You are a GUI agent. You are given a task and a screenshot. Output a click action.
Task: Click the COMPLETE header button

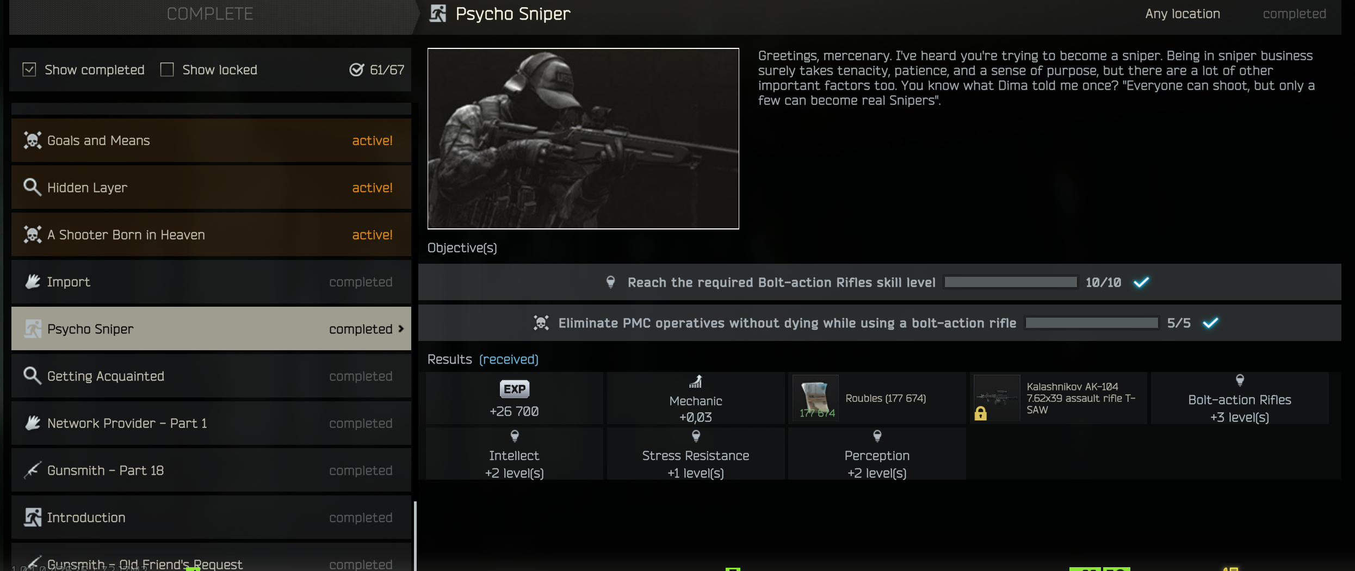210,14
